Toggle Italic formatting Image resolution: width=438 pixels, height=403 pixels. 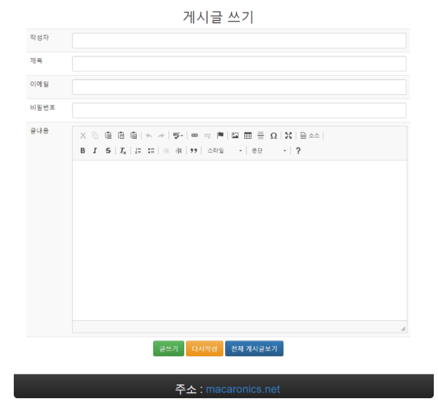(95, 151)
